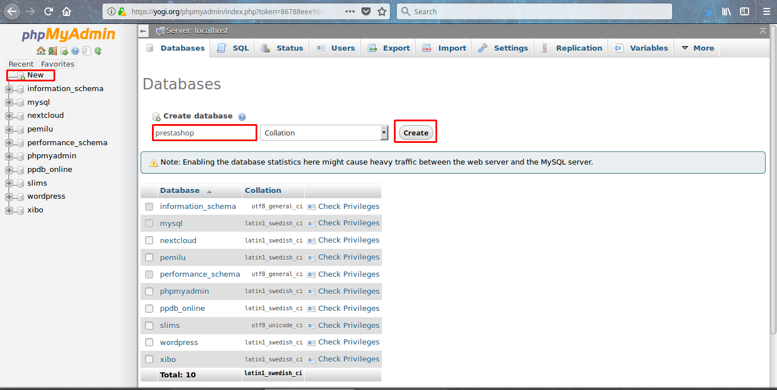Tick the ppdb_online row checkbox
777x390 pixels.
pos(149,309)
